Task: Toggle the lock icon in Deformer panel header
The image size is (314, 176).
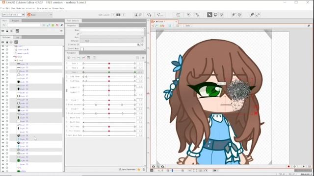Action: 7,42
